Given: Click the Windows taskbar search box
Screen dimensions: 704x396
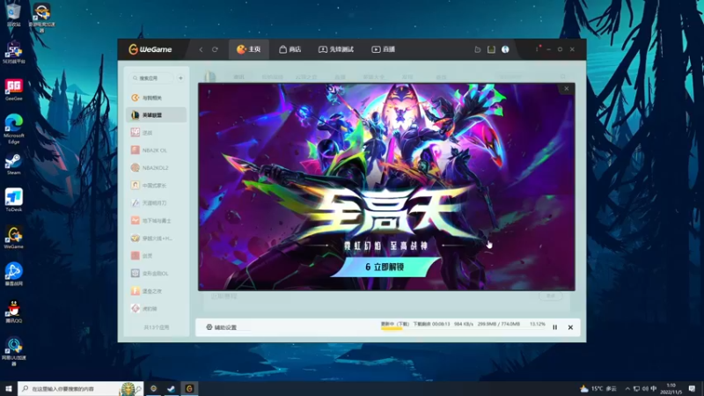Looking at the screenshot, I should (x=81, y=388).
